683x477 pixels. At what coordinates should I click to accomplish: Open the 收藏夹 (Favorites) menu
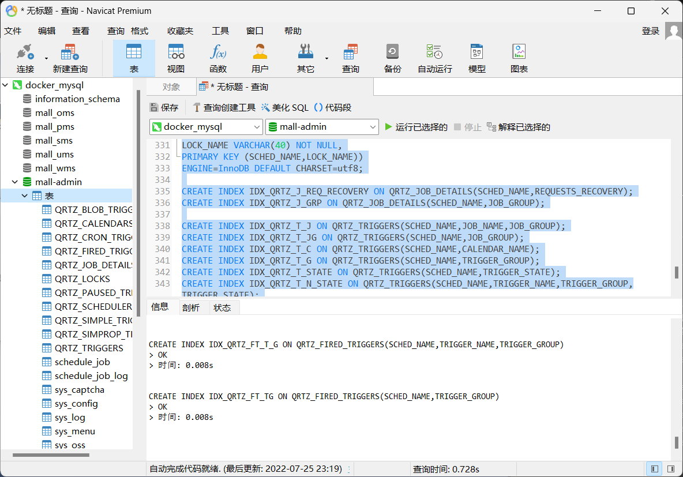click(x=180, y=31)
